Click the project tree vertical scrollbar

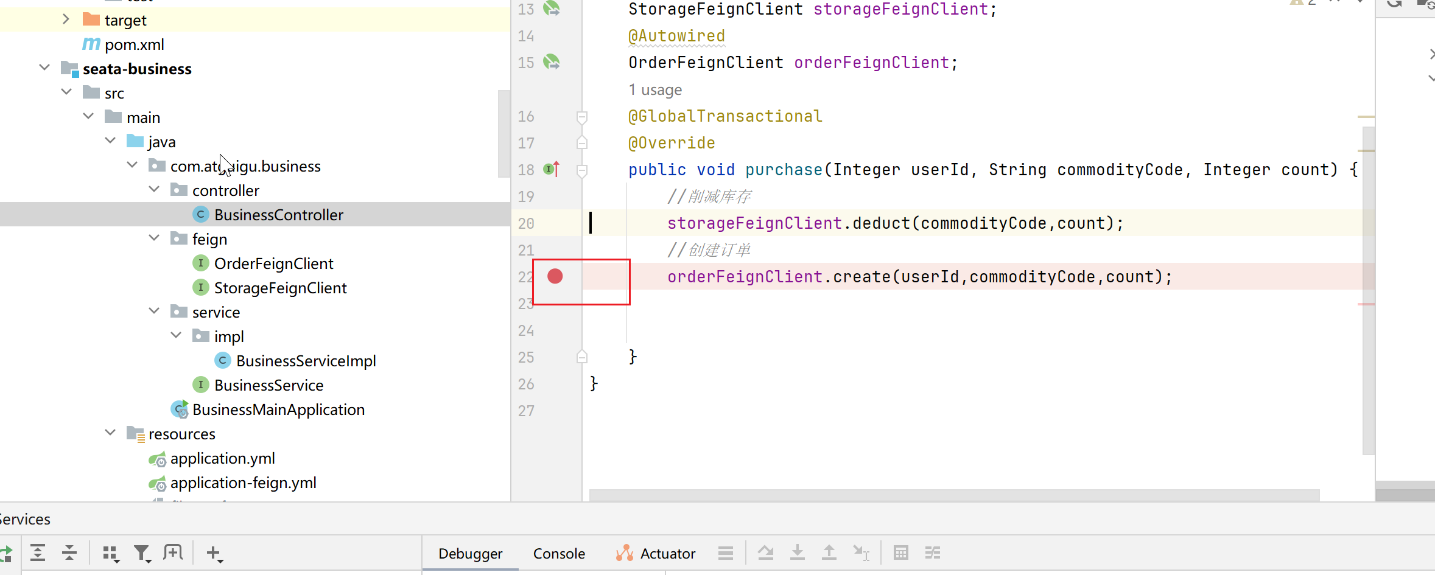503,133
